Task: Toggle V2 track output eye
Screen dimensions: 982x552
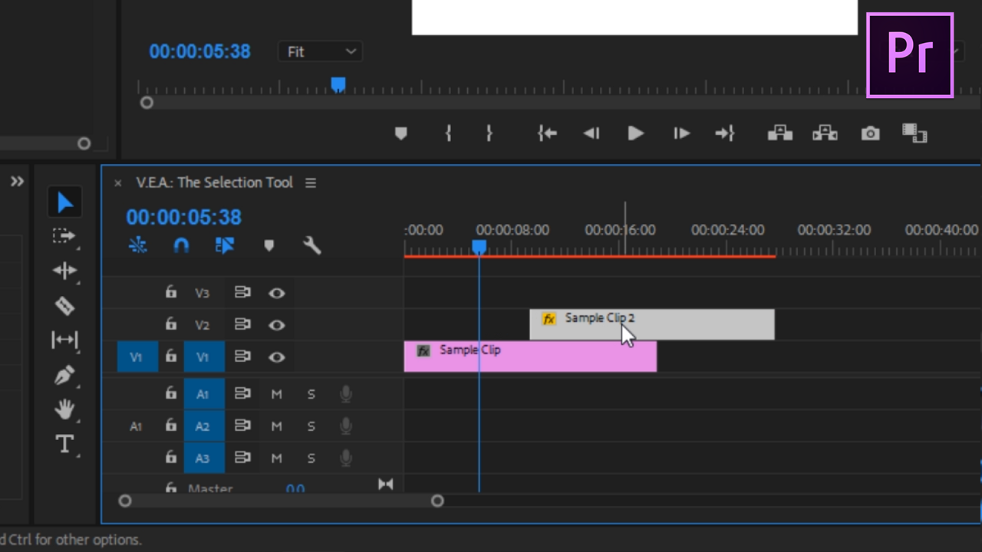Action: [x=277, y=325]
